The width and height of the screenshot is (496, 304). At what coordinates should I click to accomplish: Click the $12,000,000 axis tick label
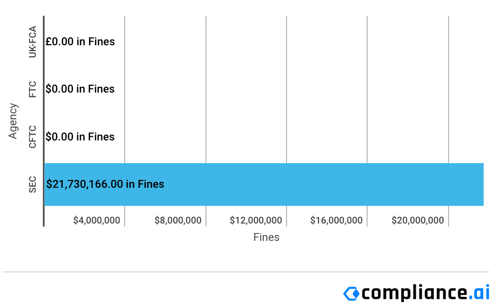click(255, 220)
